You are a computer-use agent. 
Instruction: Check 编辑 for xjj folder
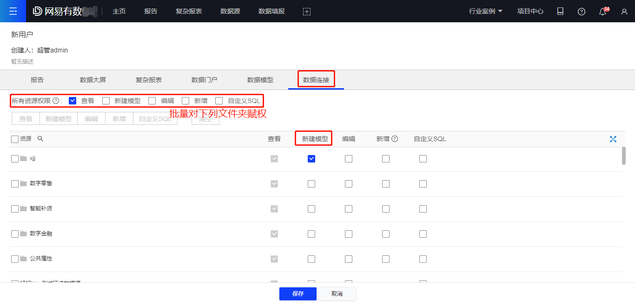coord(349,159)
